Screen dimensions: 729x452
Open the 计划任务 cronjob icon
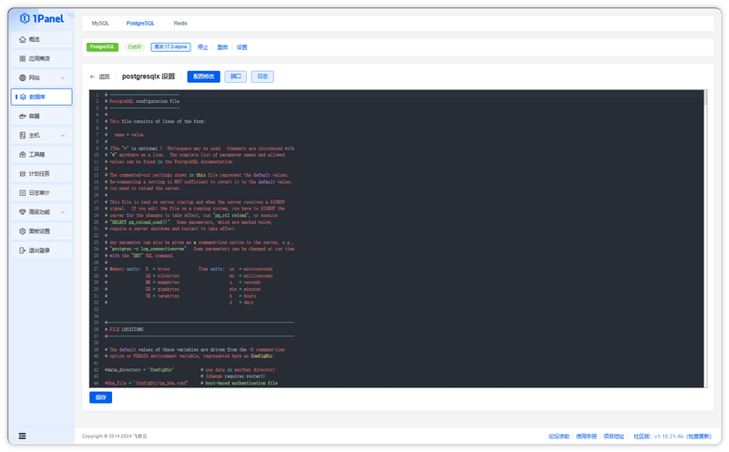(22, 173)
